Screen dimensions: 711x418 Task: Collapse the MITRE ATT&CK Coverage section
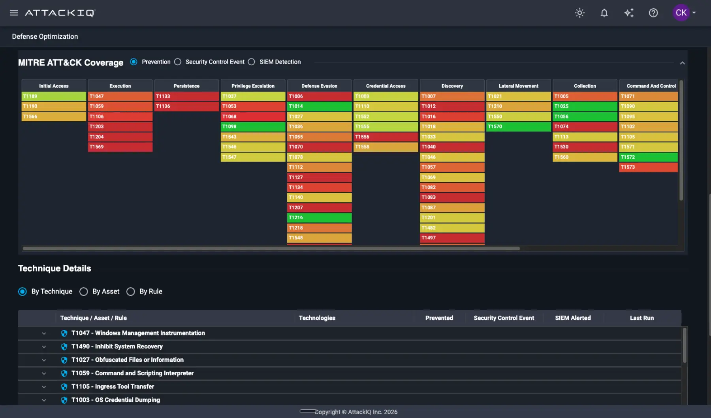(682, 63)
